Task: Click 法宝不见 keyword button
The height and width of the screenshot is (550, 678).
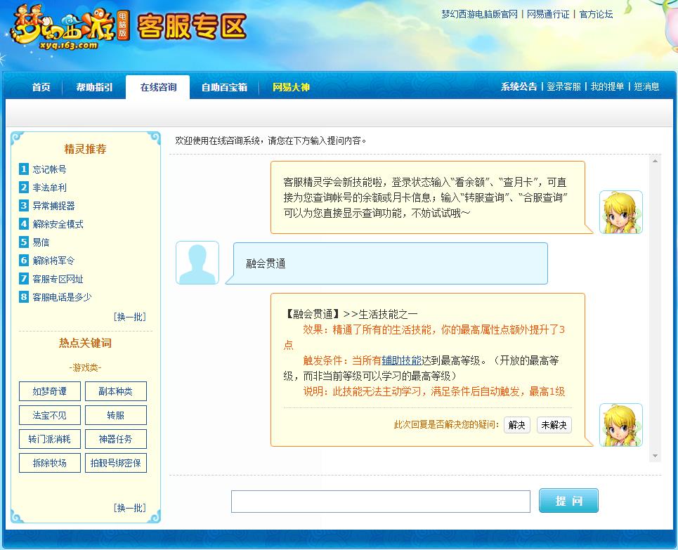Action: [50, 415]
